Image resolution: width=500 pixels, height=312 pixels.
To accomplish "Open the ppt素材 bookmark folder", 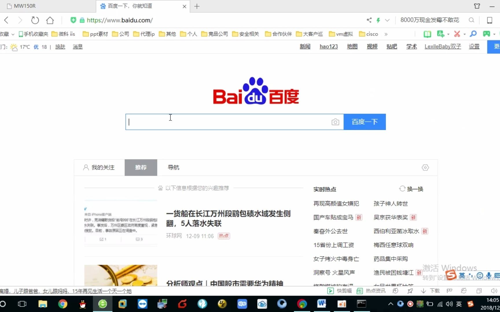I will [95, 34].
